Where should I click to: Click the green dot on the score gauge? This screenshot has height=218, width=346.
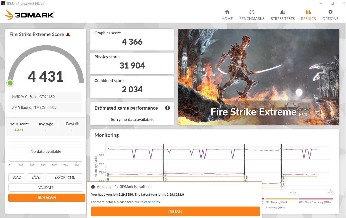click(x=10, y=83)
